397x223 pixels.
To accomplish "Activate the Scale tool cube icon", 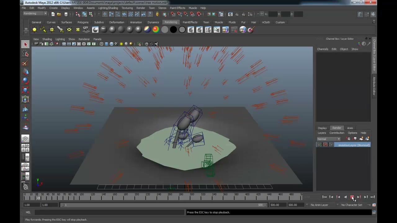I will point(25,90).
